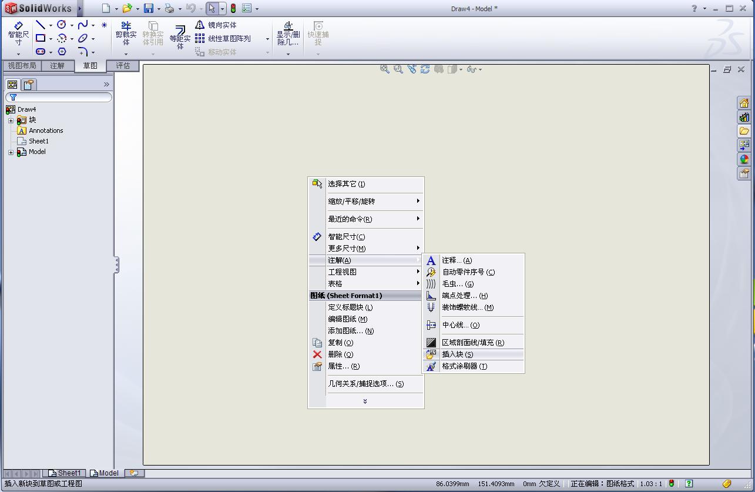Open the Linear Sketch Pattern dropdown arrow
This screenshot has height=492, width=755.
(267, 39)
